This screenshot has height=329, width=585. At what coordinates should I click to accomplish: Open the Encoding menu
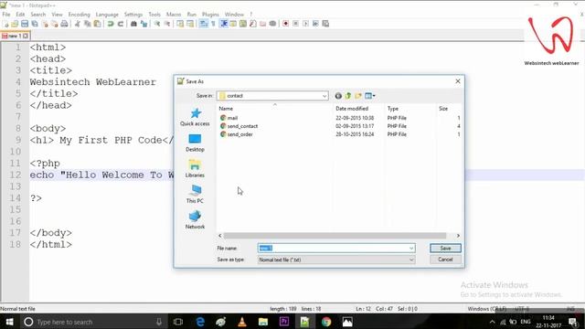[80, 15]
